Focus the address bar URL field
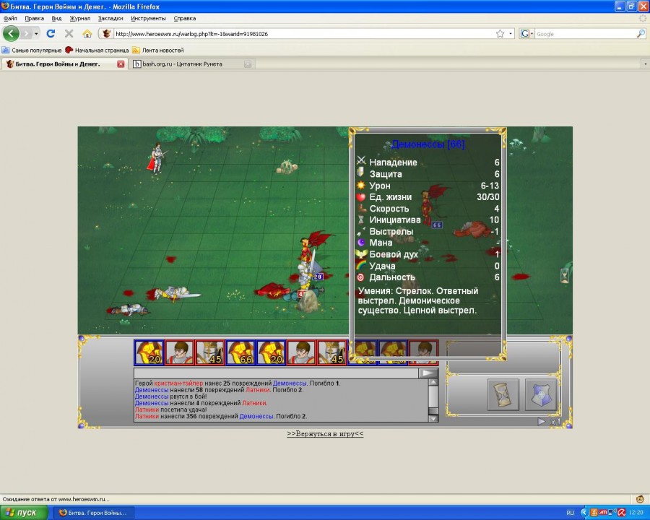 click(305, 34)
